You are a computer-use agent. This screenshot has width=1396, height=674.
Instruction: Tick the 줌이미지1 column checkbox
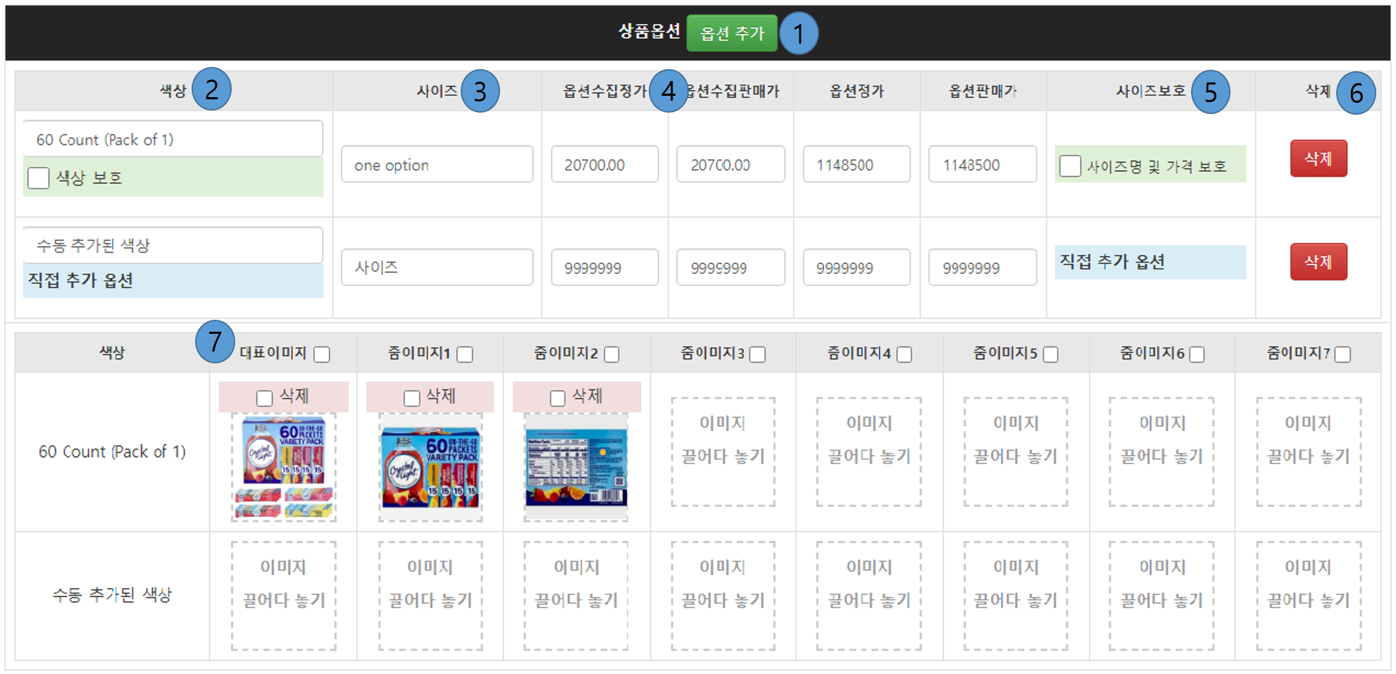(x=465, y=354)
